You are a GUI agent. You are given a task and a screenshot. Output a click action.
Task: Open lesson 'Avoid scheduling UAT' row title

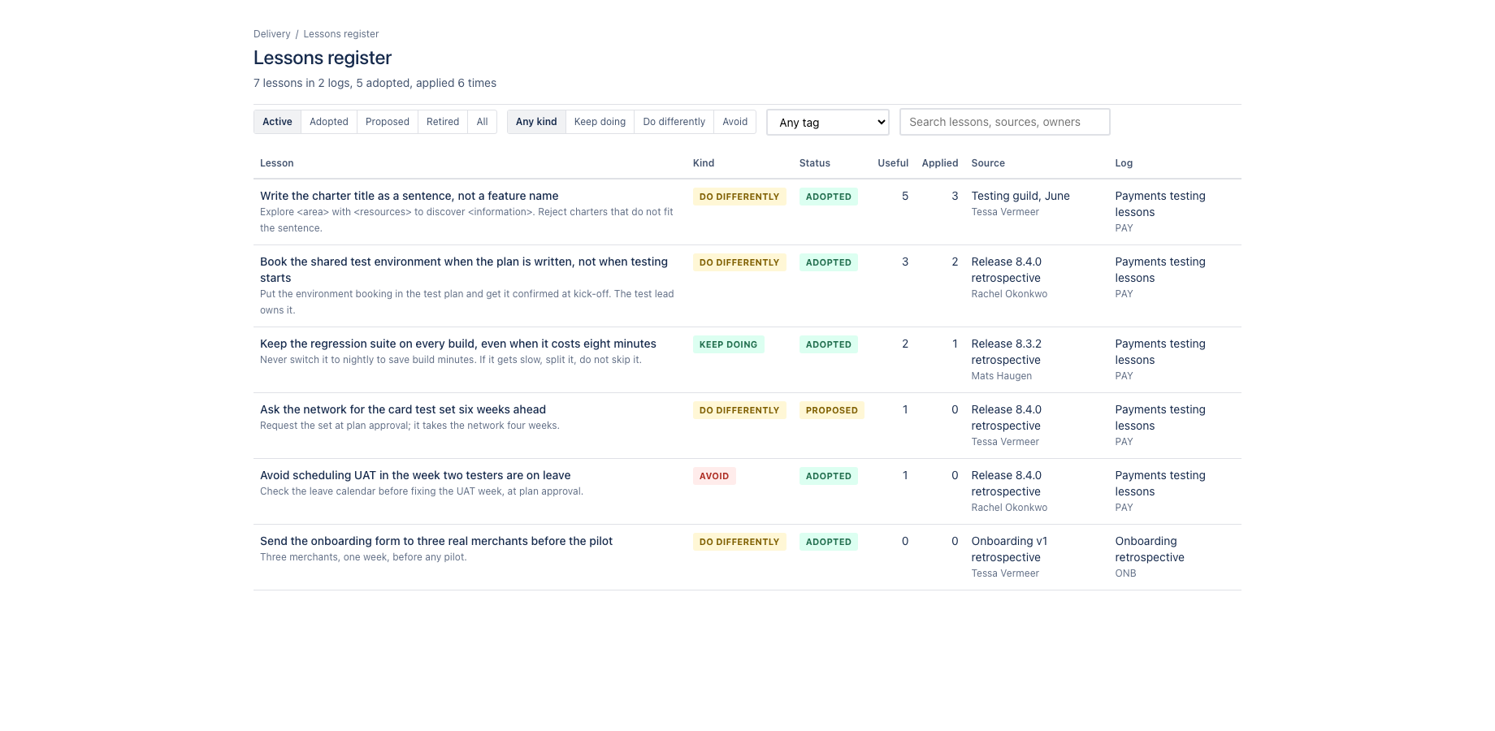coord(415,475)
